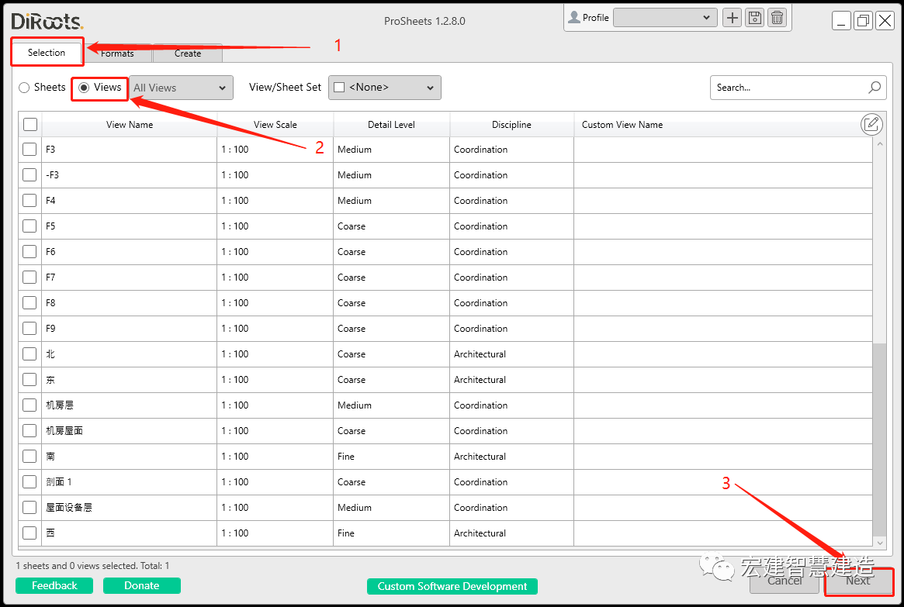Check the box for view F3
The height and width of the screenshot is (607, 904).
point(29,150)
